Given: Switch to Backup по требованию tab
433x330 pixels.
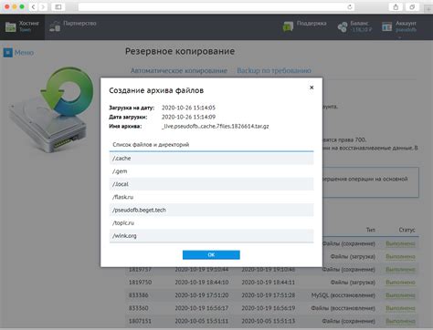Looking at the screenshot, I should coord(274,70).
